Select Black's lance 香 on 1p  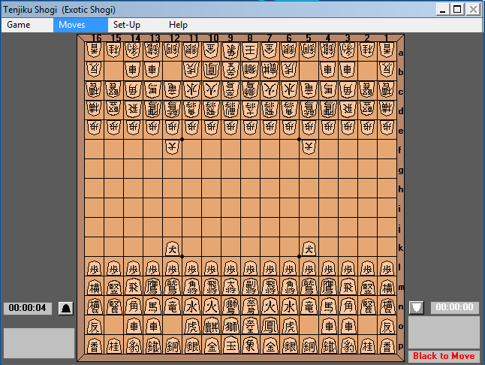pos(387,345)
